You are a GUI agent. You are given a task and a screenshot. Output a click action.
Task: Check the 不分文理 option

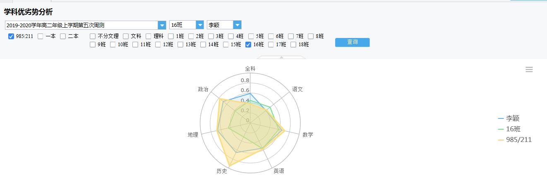(93, 36)
